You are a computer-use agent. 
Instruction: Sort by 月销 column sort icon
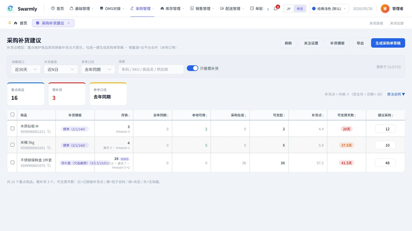[x=129, y=115]
